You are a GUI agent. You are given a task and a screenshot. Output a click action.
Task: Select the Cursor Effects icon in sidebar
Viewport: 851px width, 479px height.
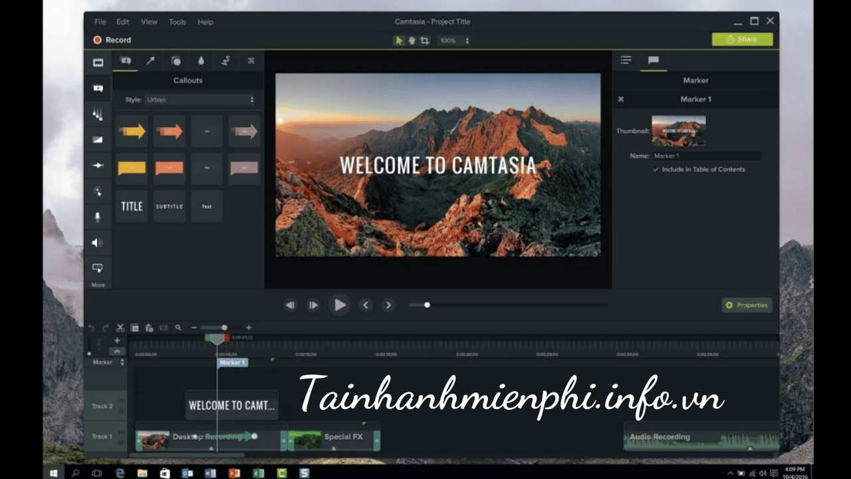98,192
